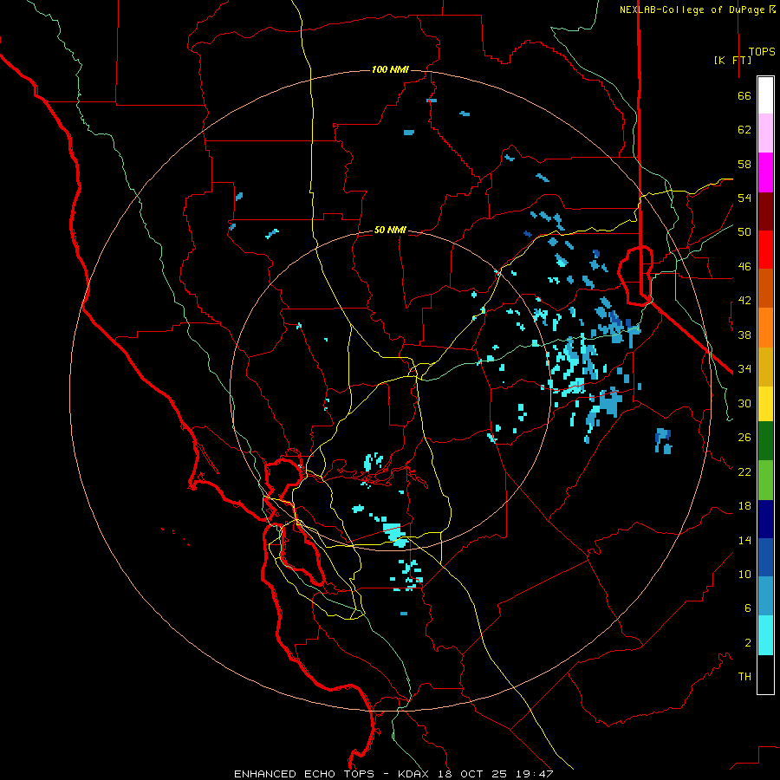Click the TH label on the legend
The image size is (780, 780).
coord(744,677)
